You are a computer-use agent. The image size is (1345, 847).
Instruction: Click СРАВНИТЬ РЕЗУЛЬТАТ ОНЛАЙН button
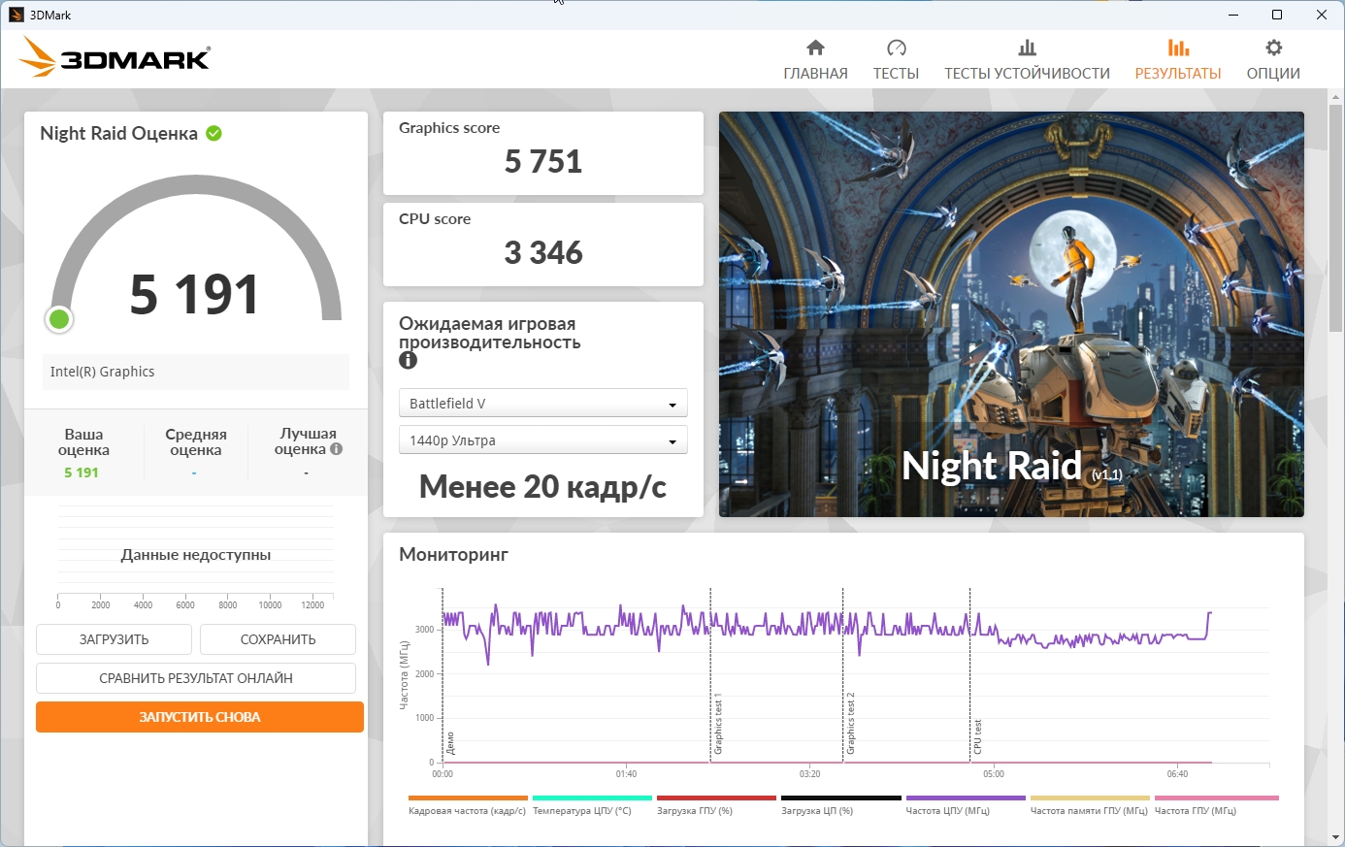196,678
